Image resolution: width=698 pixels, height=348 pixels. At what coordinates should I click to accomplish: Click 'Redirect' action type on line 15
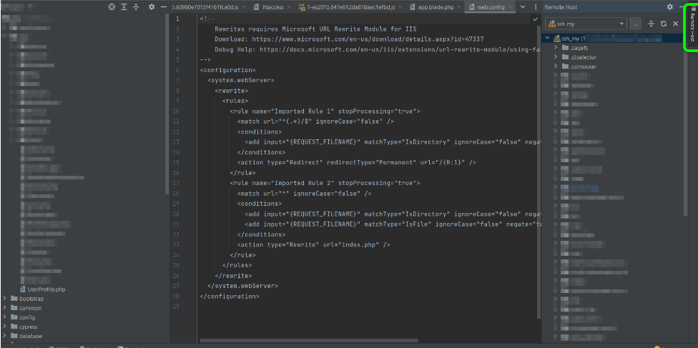coord(306,162)
